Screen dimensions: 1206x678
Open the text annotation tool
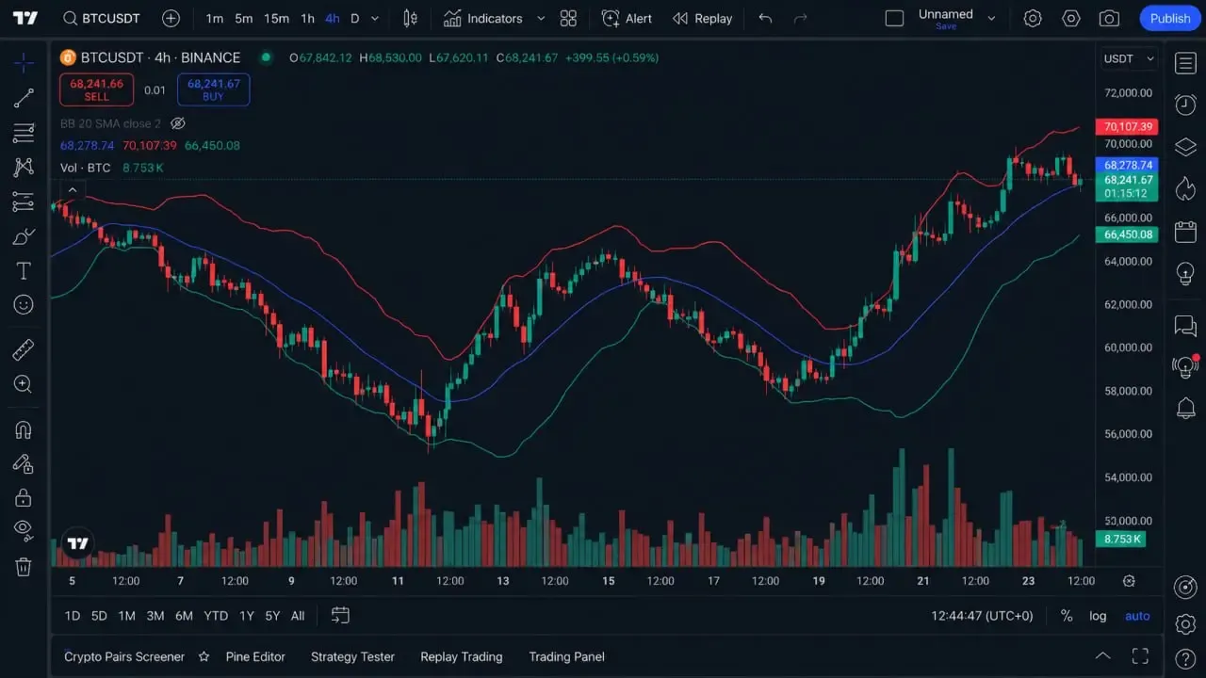[x=24, y=271]
